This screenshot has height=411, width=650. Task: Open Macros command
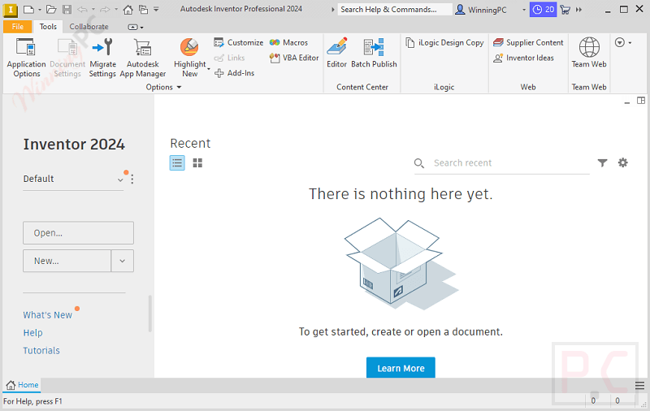(288, 42)
